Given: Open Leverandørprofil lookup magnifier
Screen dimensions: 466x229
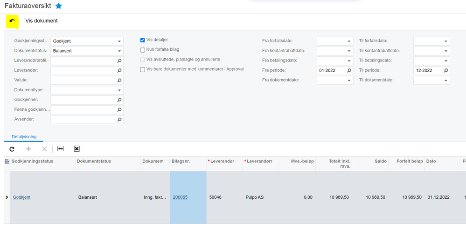Looking at the screenshot, I should [119, 61].
